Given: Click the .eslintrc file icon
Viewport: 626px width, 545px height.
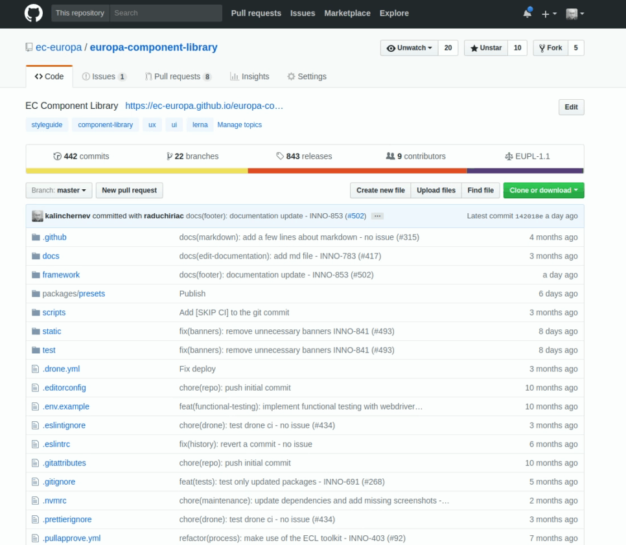Looking at the screenshot, I should pyautogui.click(x=36, y=444).
